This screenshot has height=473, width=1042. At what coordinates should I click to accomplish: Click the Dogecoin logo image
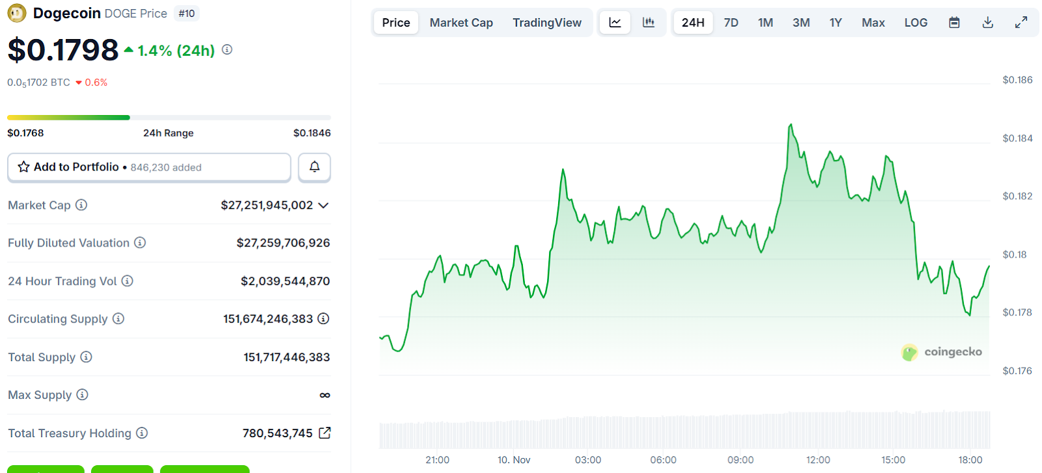[17, 13]
